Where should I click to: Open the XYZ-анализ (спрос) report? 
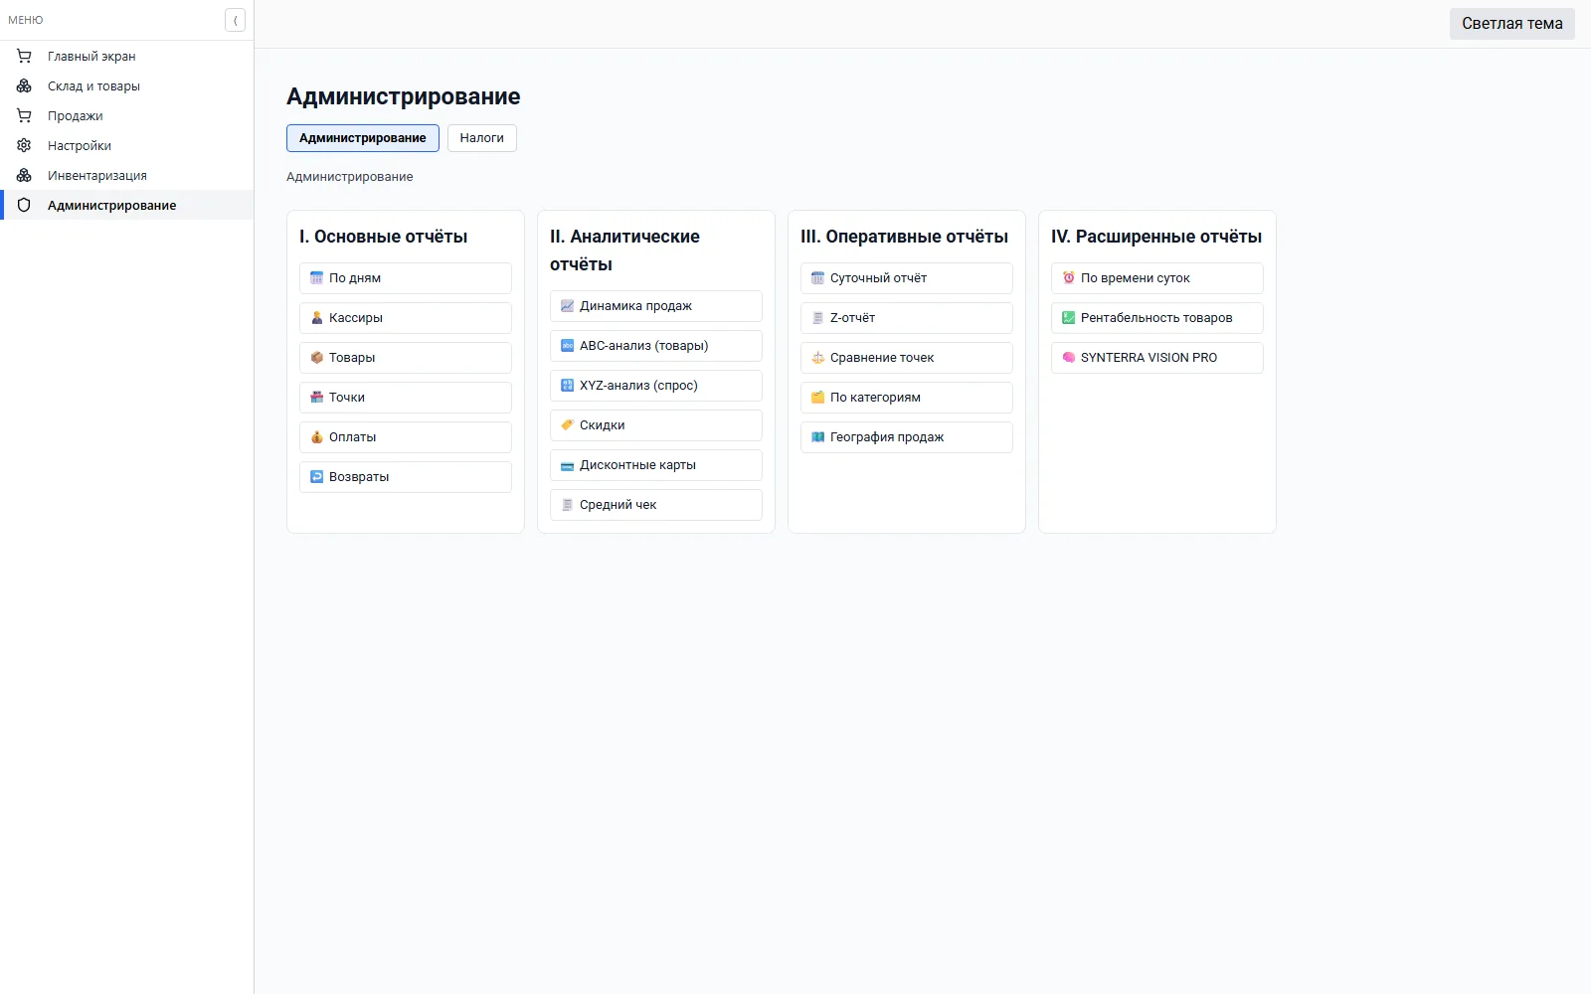(656, 386)
